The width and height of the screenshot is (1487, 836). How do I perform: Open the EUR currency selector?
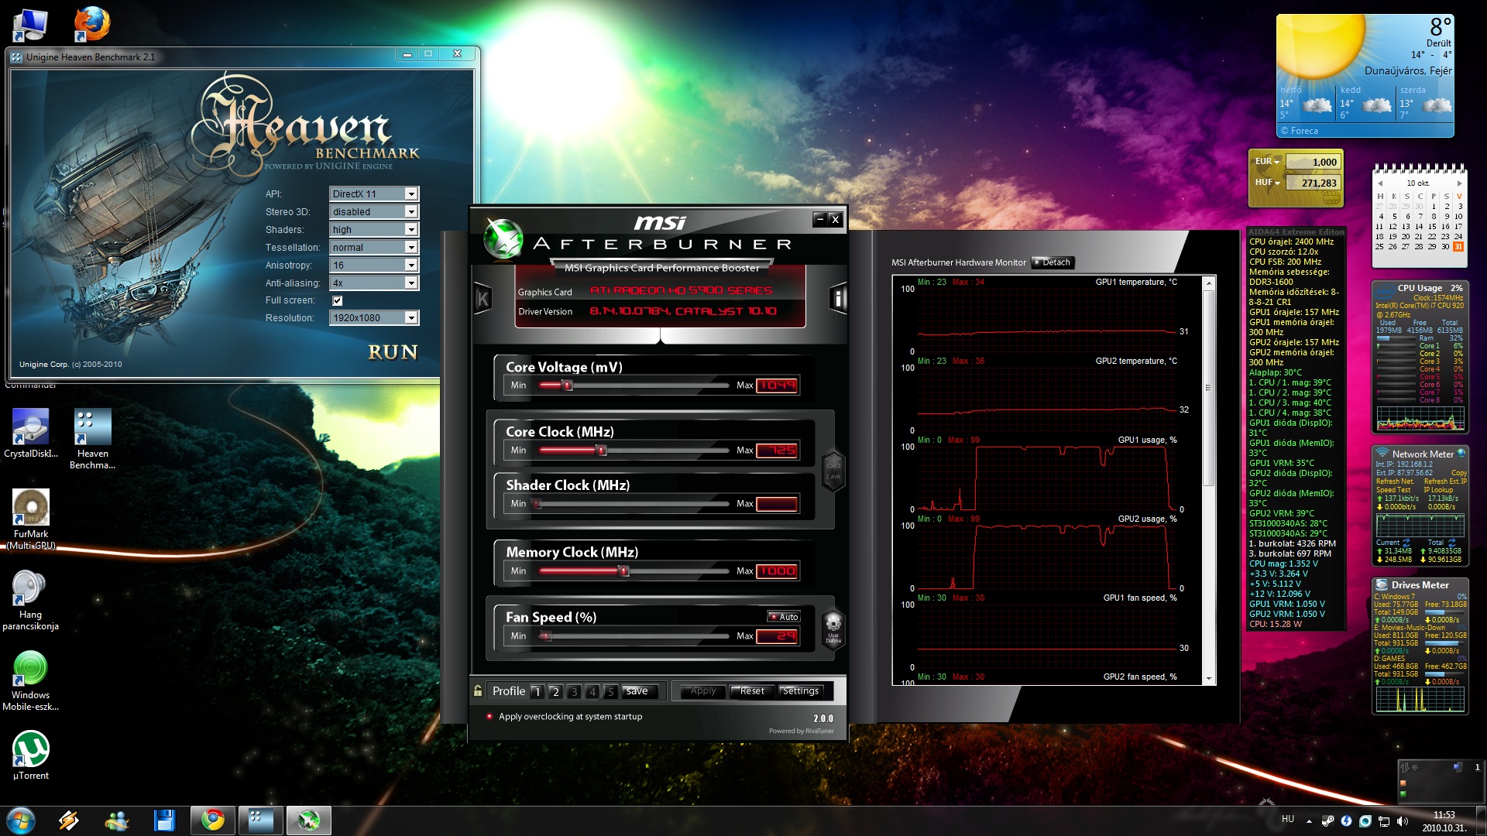point(1267,162)
